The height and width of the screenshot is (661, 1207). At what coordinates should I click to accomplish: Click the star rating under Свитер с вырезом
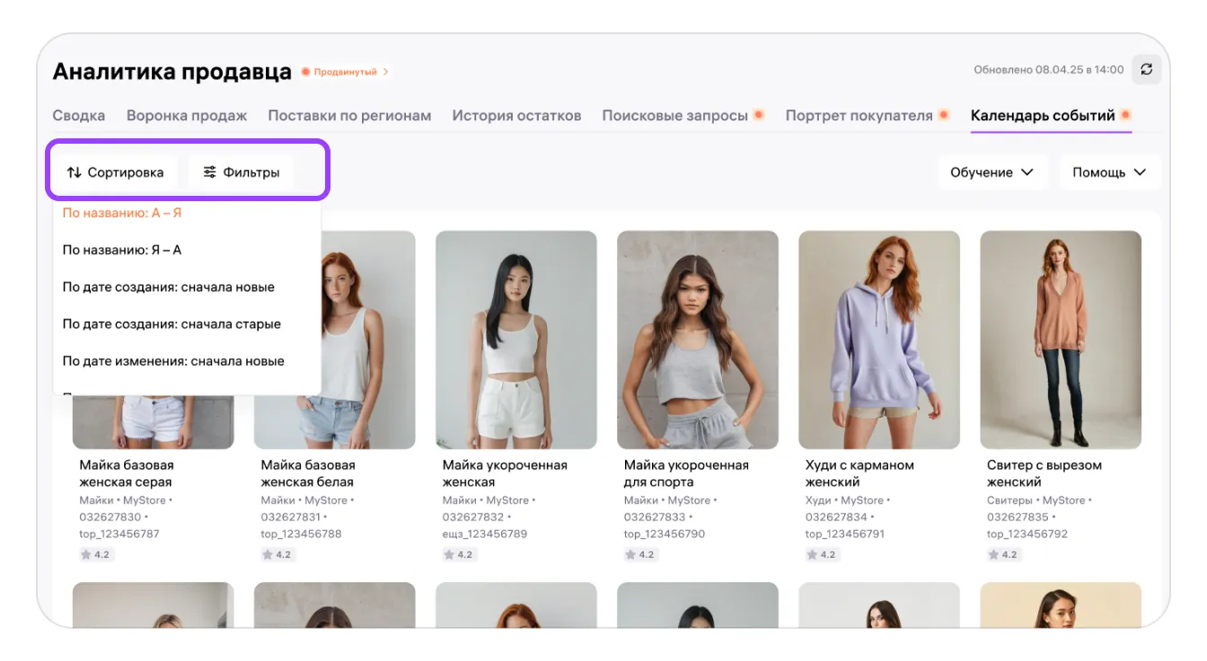point(1003,554)
